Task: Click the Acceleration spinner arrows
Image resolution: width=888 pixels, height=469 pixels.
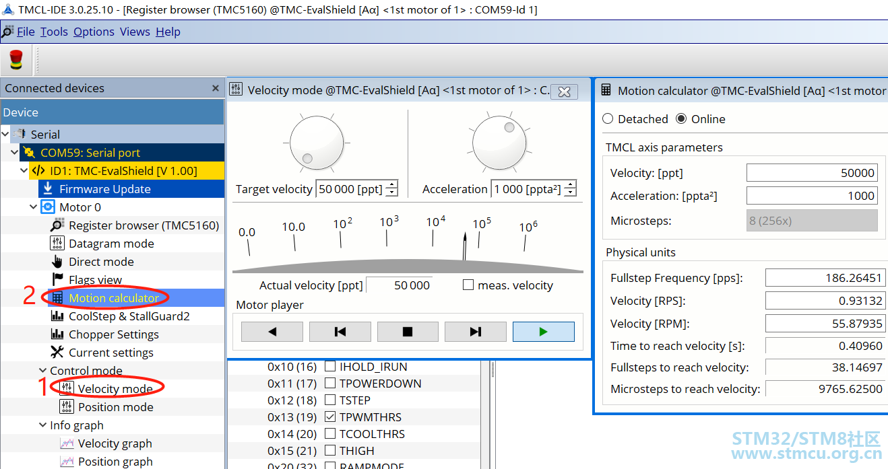Action: [571, 189]
